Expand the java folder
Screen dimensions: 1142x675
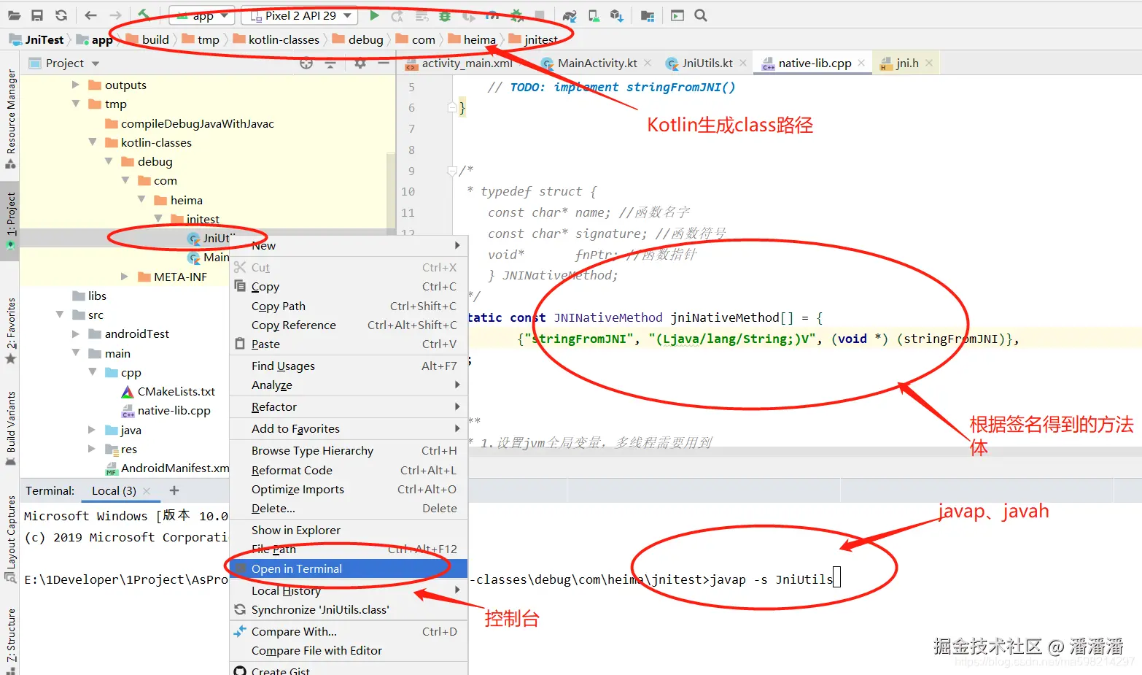point(92,430)
